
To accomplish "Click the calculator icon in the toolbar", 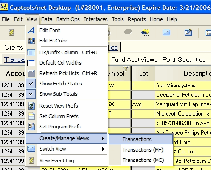I will [x=167, y=33].
